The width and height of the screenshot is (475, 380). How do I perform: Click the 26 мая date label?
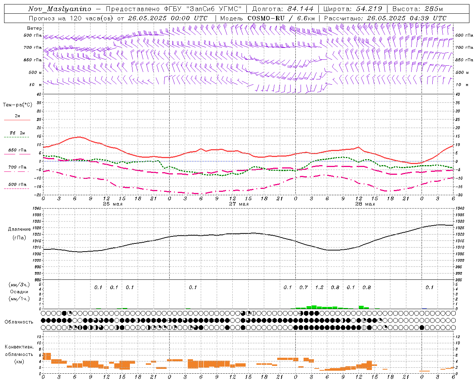tap(112, 204)
